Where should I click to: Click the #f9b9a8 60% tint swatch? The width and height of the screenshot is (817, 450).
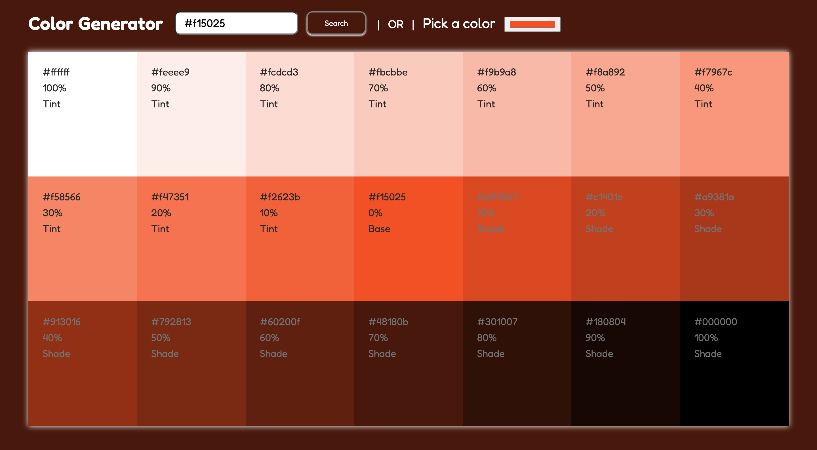pos(517,114)
